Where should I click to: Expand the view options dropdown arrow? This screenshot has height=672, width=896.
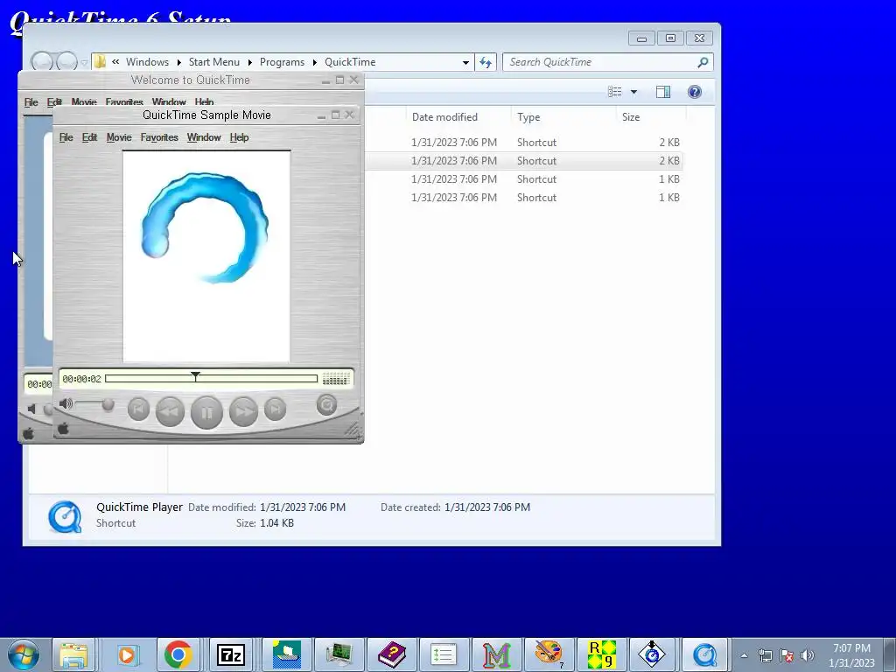point(633,92)
